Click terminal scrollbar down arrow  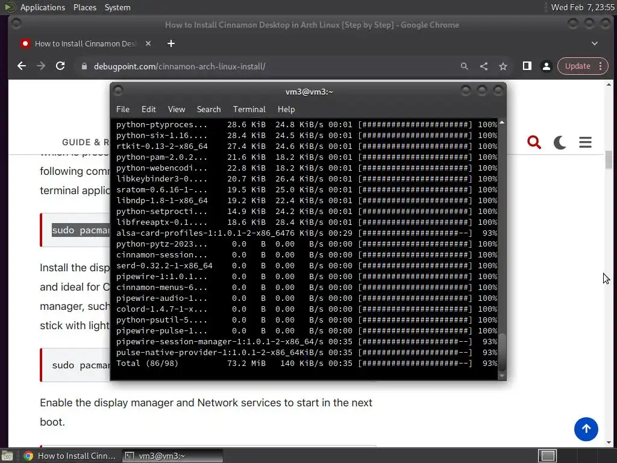(502, 376)
